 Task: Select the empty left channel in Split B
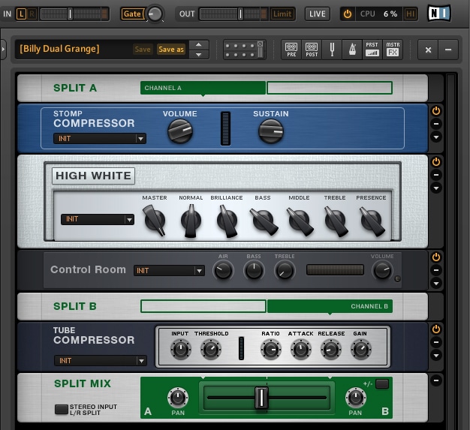(203, 306)
